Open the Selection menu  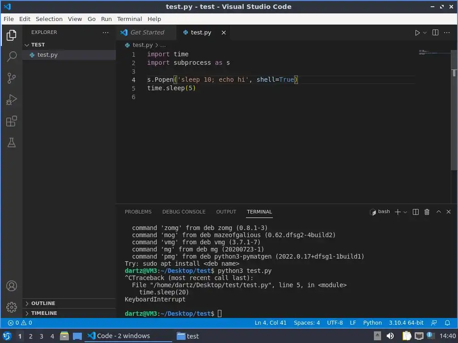click(x=49, y=19)
